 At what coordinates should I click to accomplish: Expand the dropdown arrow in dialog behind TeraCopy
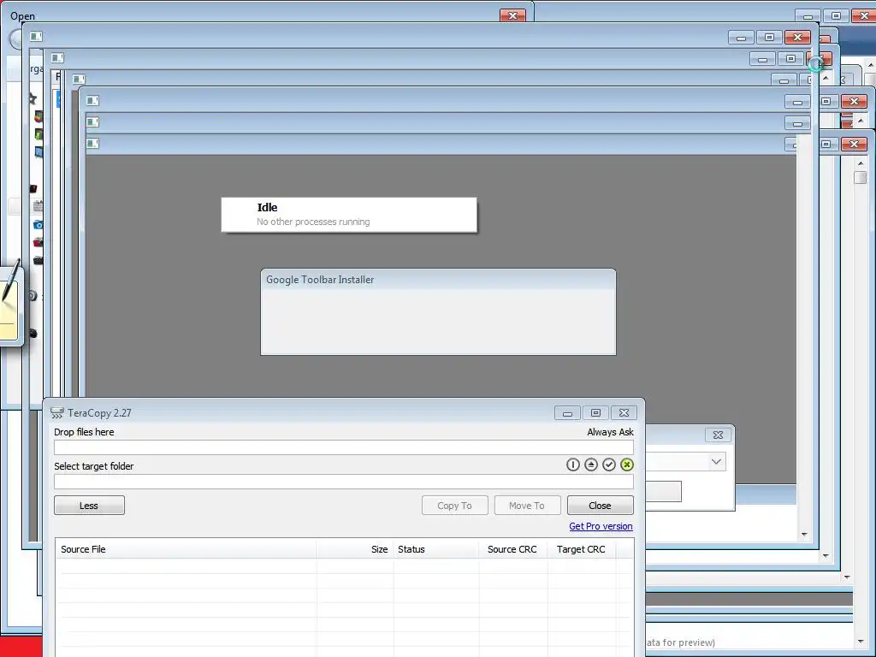[x=716, y=462]
